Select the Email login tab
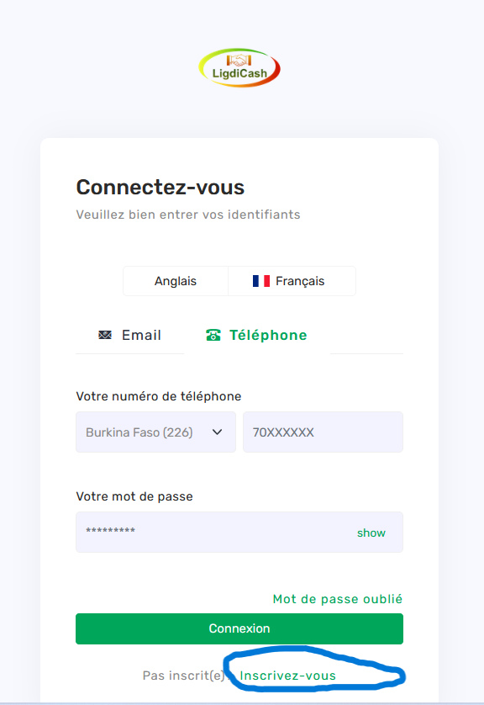 coord(129,336)
